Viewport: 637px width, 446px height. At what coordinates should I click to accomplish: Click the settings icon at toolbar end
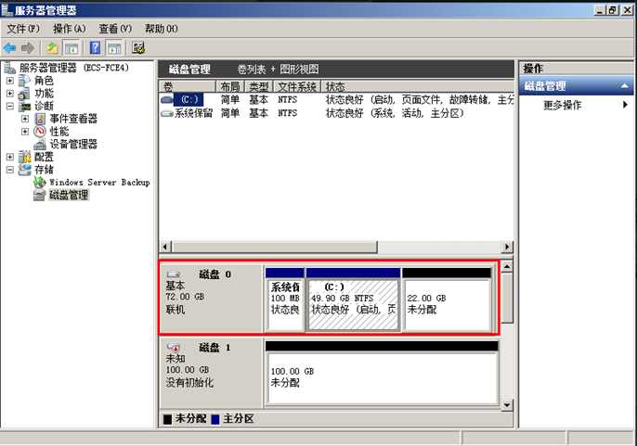tap(138, 48)
